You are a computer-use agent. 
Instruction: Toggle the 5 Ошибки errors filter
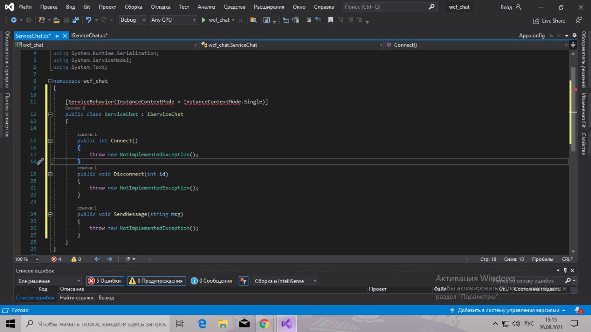click(x=105, y=281)
